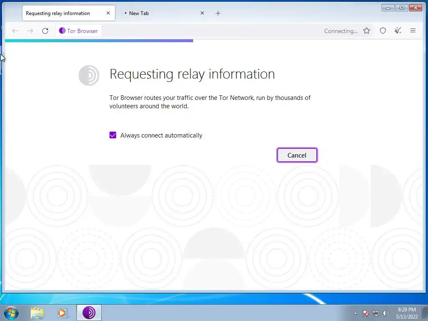The width and height of the screenshot is (428, 321).
Task: Select the 'Requesting relay information' tab
Action: (x=69, y=13)
